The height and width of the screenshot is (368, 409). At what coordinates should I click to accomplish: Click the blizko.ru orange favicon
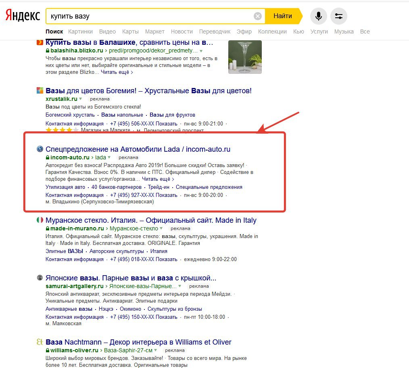[40, 42]
